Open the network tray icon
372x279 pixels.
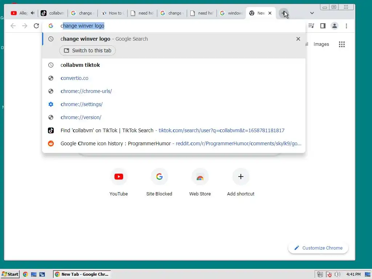(x=320, y=275)
